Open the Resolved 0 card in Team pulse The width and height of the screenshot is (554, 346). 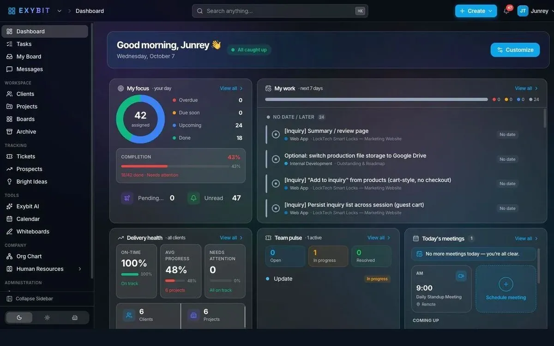coord(371,256)
